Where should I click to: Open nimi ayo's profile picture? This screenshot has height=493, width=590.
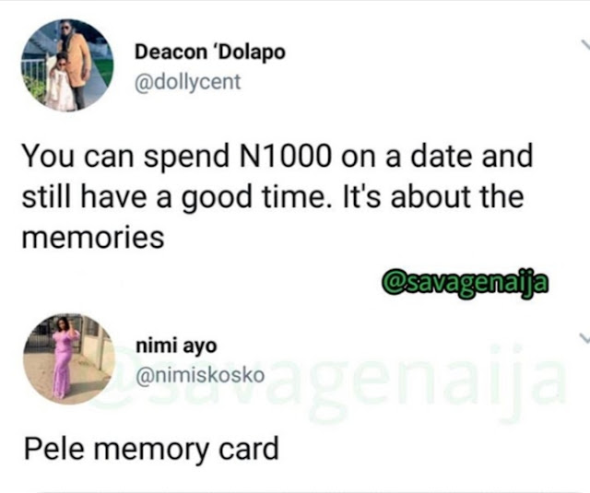[69, 359]
